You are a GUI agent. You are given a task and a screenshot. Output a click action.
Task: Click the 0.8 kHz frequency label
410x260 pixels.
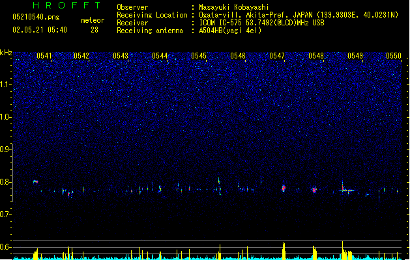[x=6, y=182]
